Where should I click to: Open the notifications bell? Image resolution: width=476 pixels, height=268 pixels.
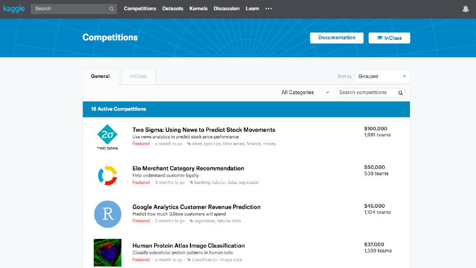(x=465, y=9)
